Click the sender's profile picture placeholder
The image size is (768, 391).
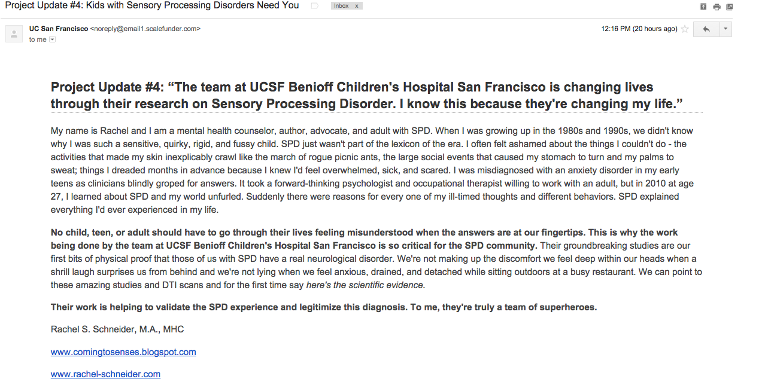point(14,33)
